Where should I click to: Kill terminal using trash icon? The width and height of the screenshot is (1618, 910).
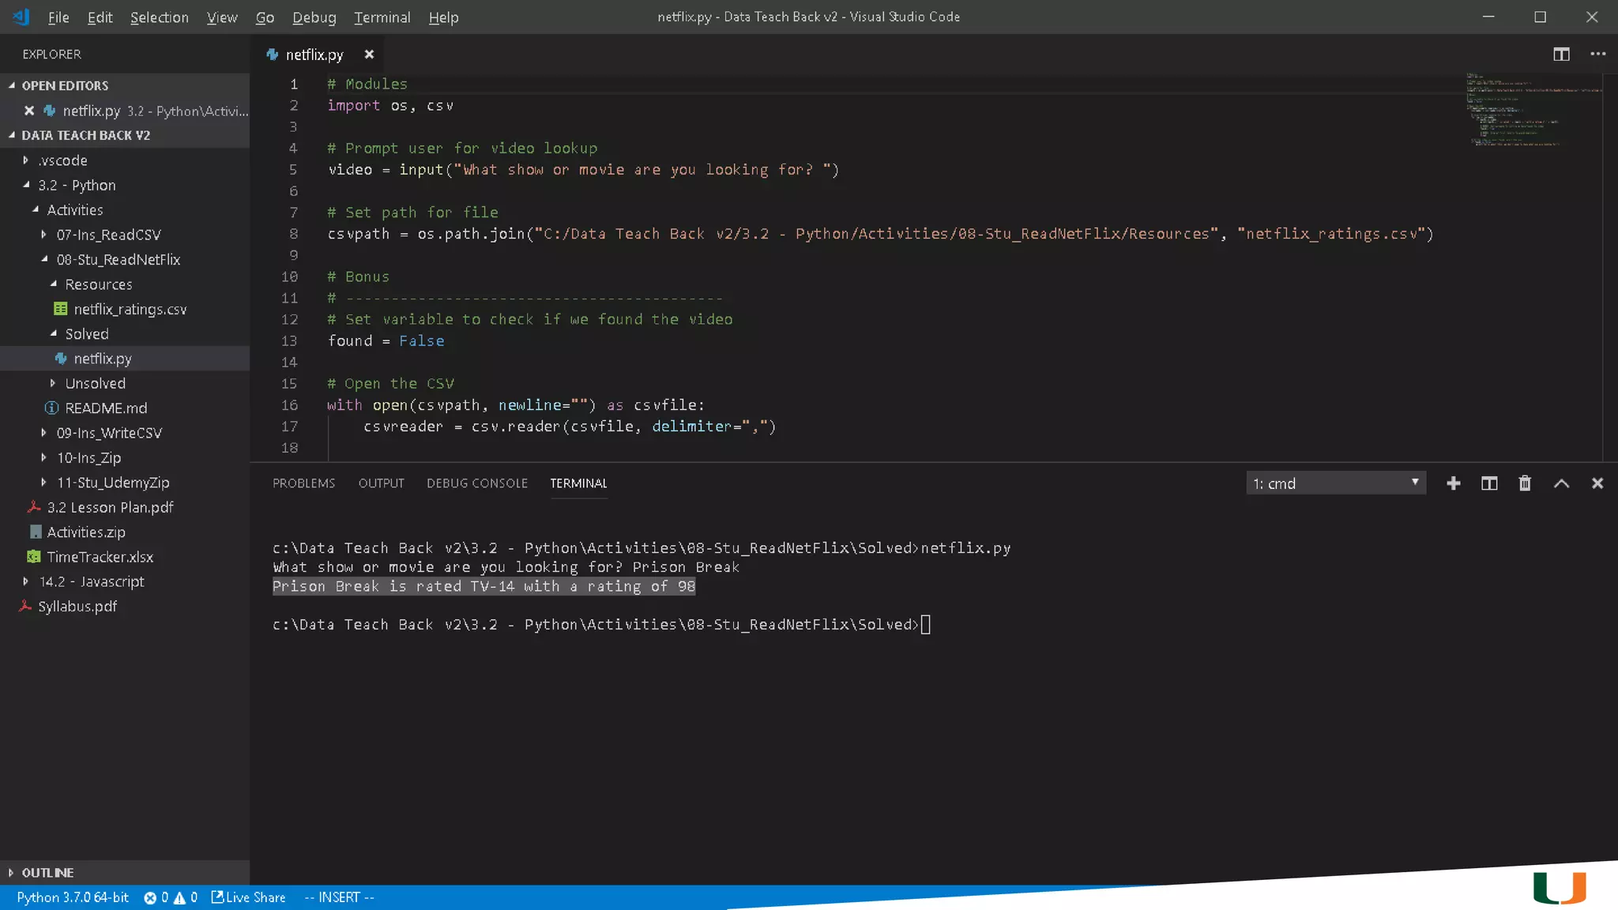click(x=1525, y=483)
